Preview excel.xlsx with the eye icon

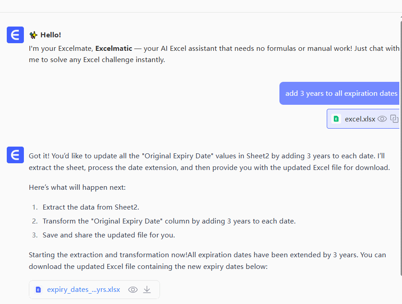(x=382, y=119)
